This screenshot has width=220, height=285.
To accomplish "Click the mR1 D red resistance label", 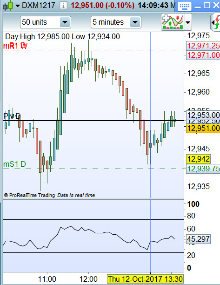I will (15, 46).
